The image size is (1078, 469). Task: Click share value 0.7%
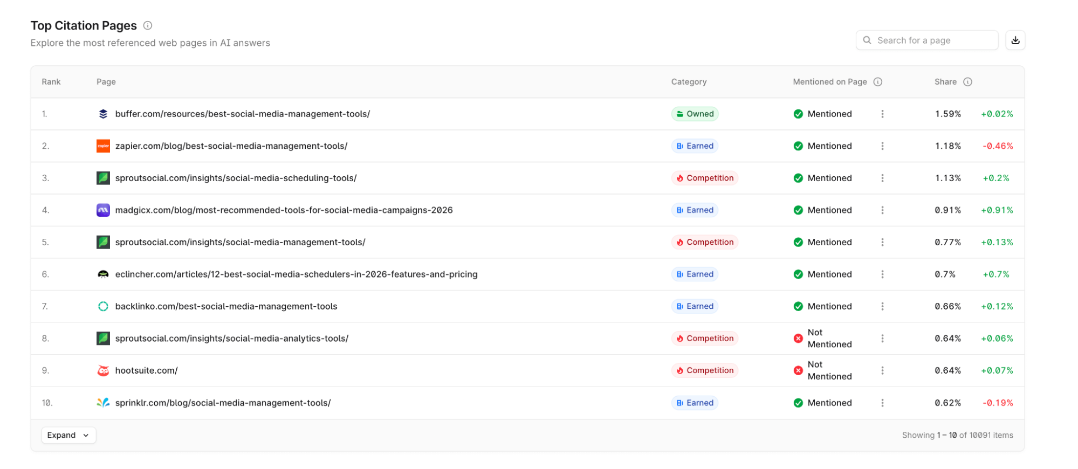(945, 274)
